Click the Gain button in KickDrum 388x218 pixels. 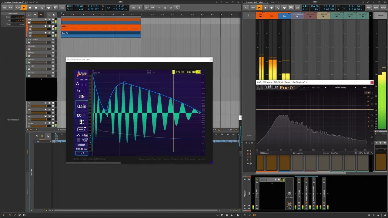click(82, 106)
